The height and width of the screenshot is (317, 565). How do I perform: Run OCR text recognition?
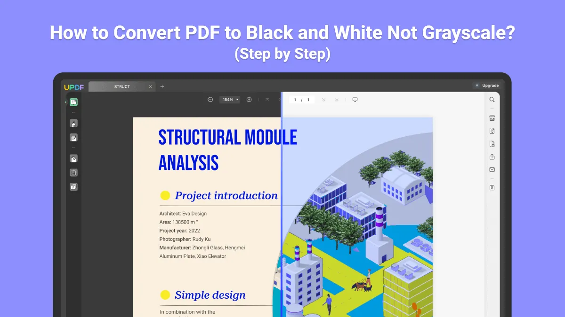pyautogui.click(x=492, y=118)
